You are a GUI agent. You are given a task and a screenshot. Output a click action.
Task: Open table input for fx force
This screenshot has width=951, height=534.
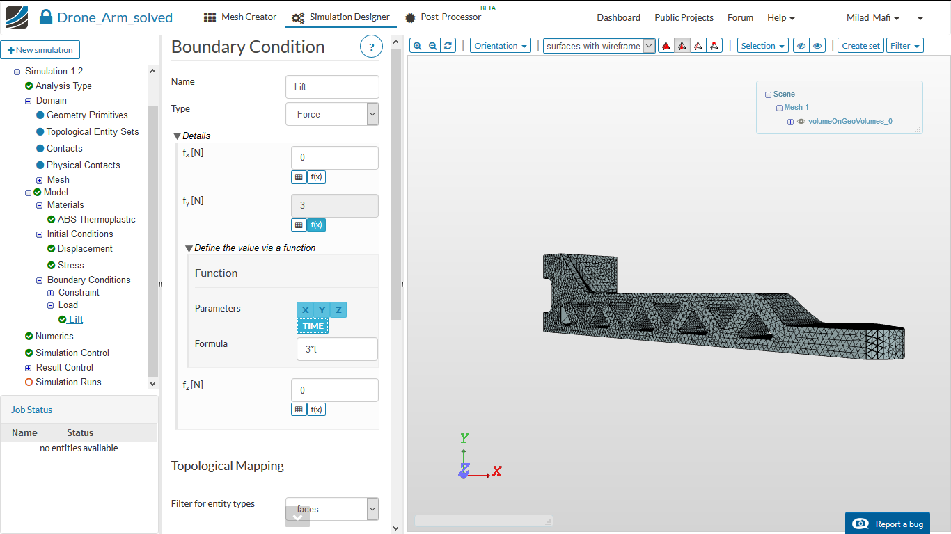299,177
